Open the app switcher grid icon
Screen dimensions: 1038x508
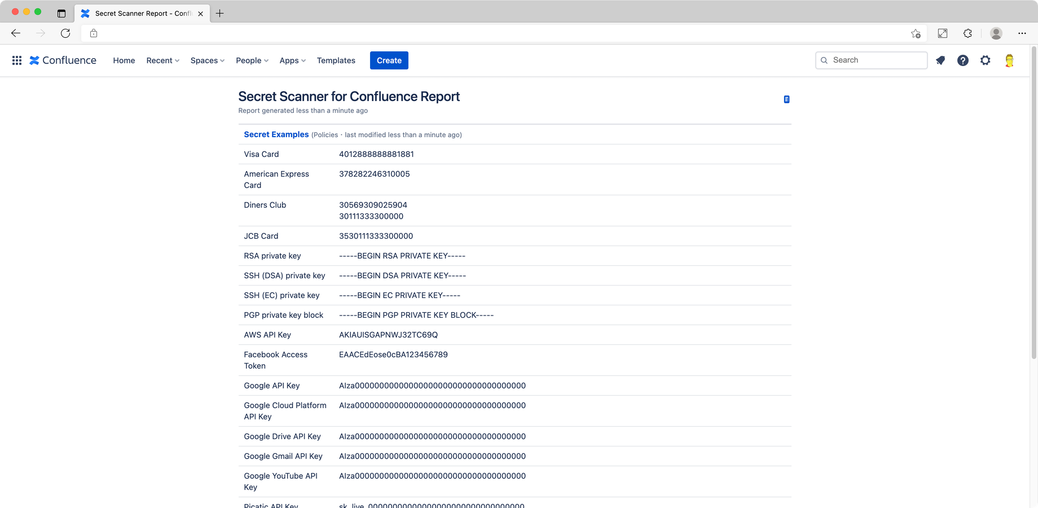[x=17, y=60]
